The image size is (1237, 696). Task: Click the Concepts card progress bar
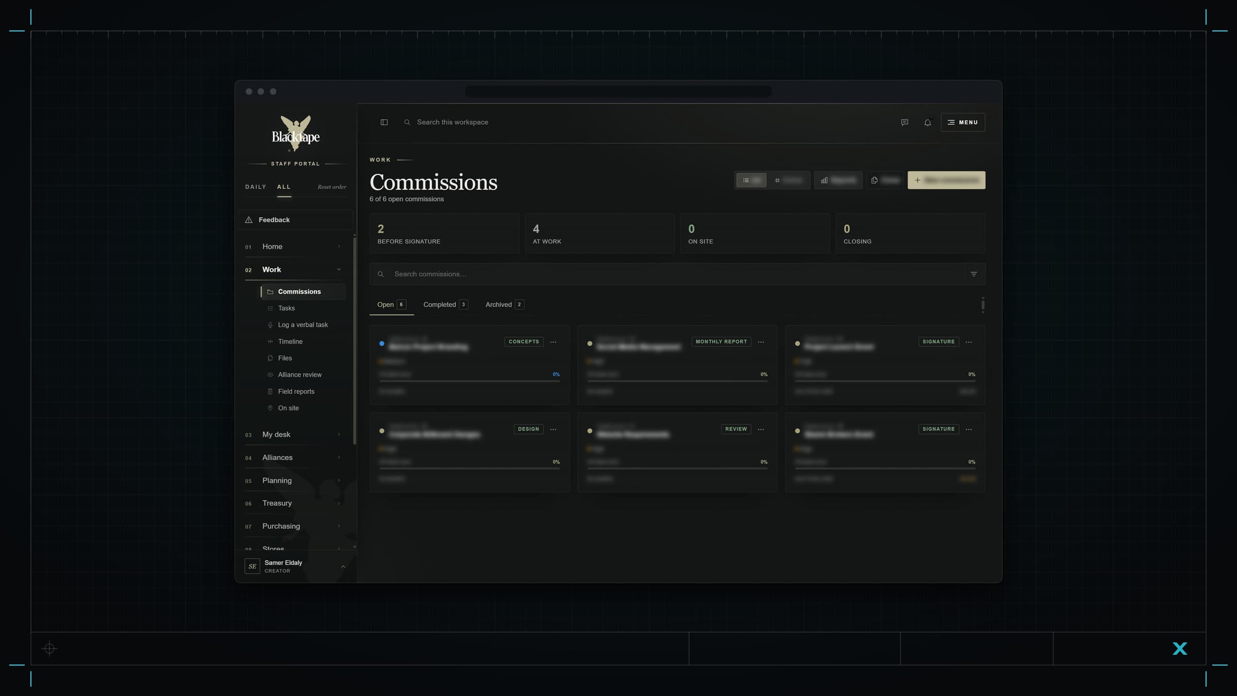pos(469,381)
